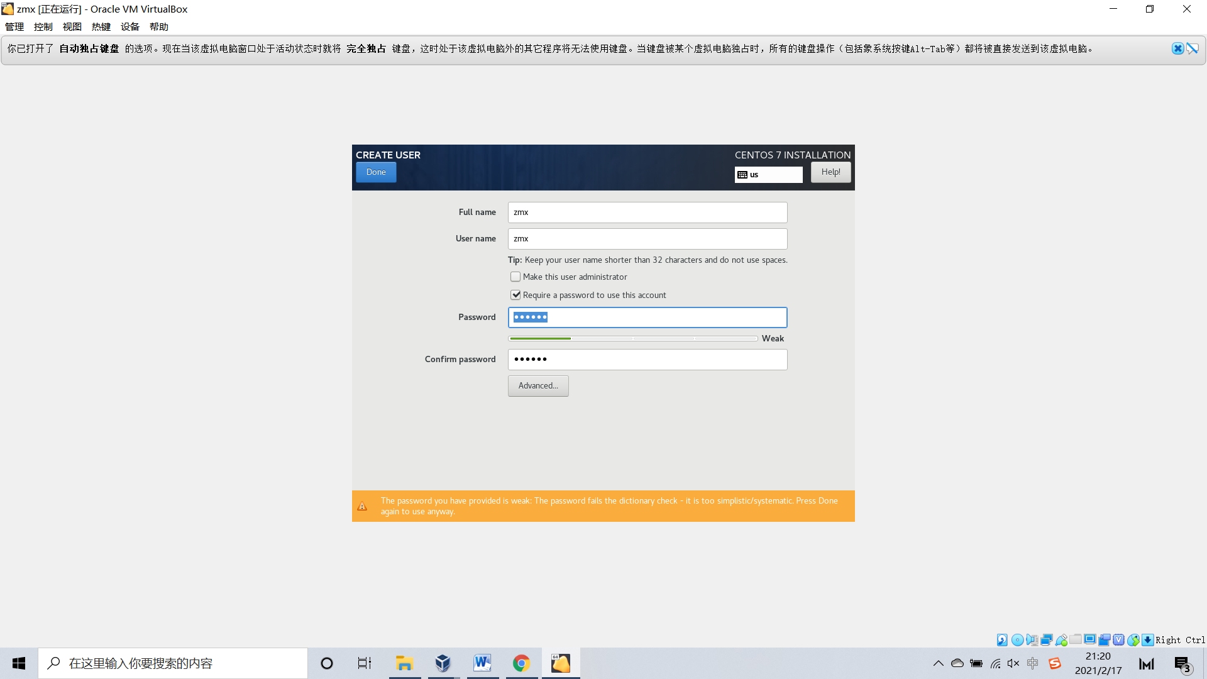The height and width of the screenshot is (679, 1207).
Task: Dismiss the keyboard capture notification
Action: pyautogui.click(x=1177, y=48)
